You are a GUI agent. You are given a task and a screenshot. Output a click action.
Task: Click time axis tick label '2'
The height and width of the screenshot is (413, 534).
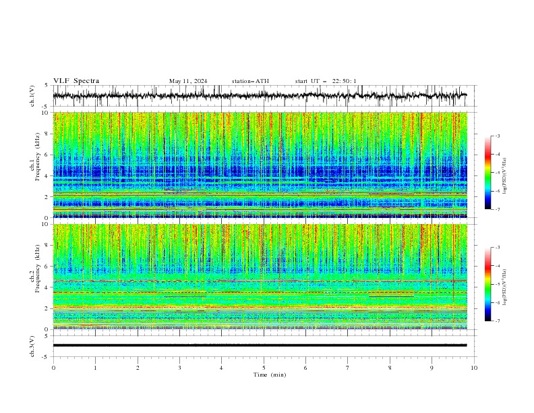click(138, 368)
